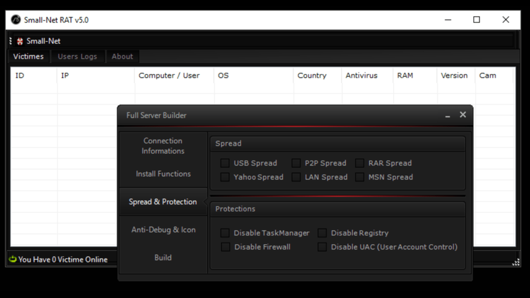
Task: Switch to Victimes tab
Action: tap(28, 56)
